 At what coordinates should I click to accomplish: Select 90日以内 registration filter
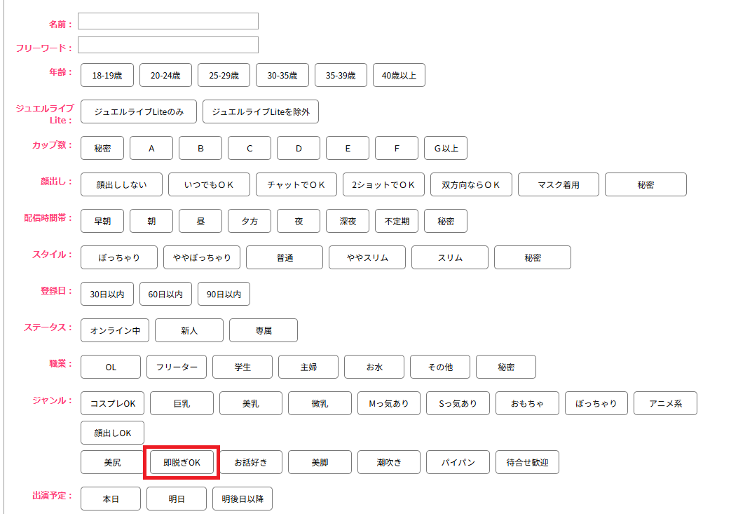(x=224, y=294)
